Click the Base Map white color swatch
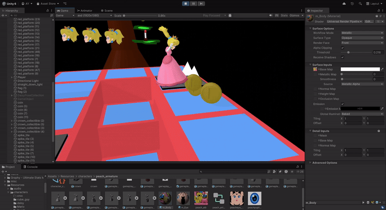The image size is (386, 210). point(360,69)
